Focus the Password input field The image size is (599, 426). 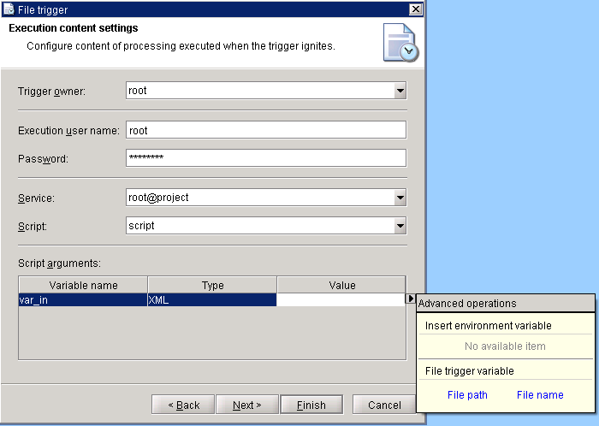264,158
